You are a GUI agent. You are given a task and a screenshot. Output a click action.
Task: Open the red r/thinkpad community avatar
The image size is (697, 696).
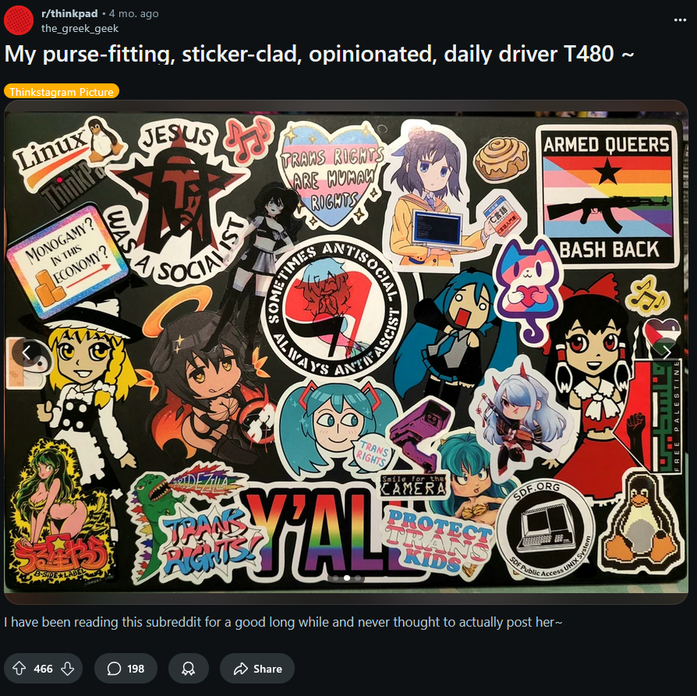tap(19, 20)
